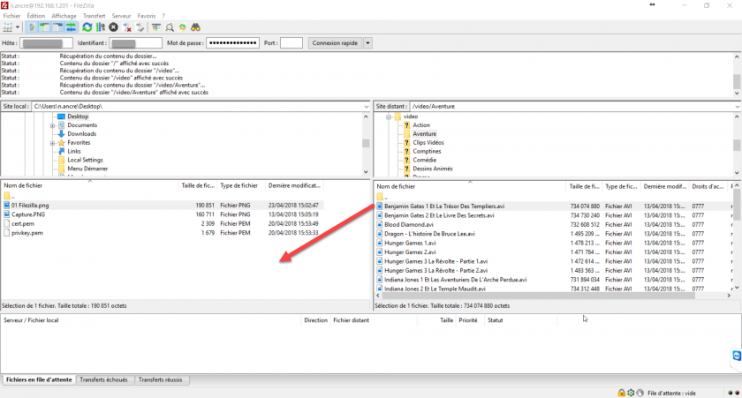Select the Dessins Animés remote folder
Screen dimensions: 742x398
pyautogui.click(x=433, y=169)
